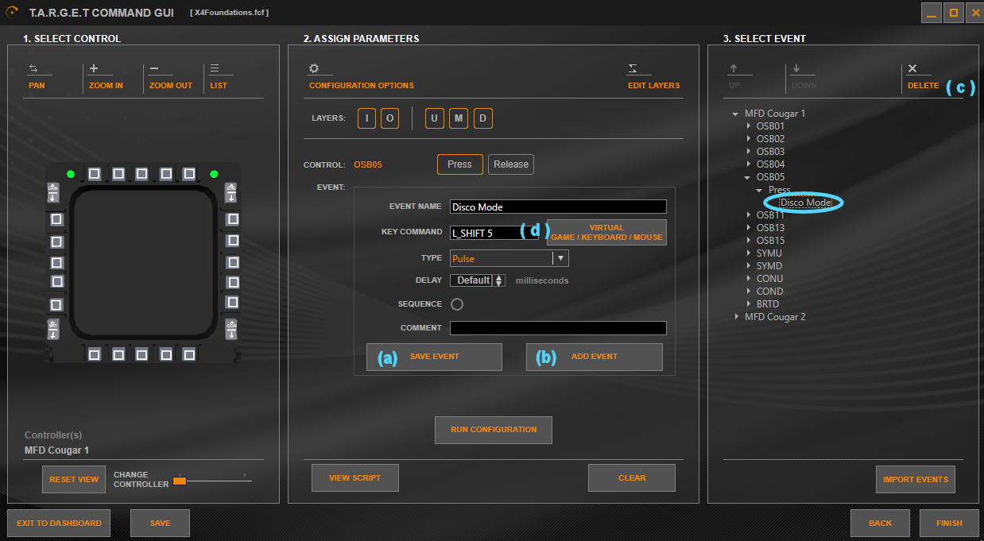The width and height of the screenshot is (984, 541).
Task: Click the bottom Save button
Action: pos(161,524)
